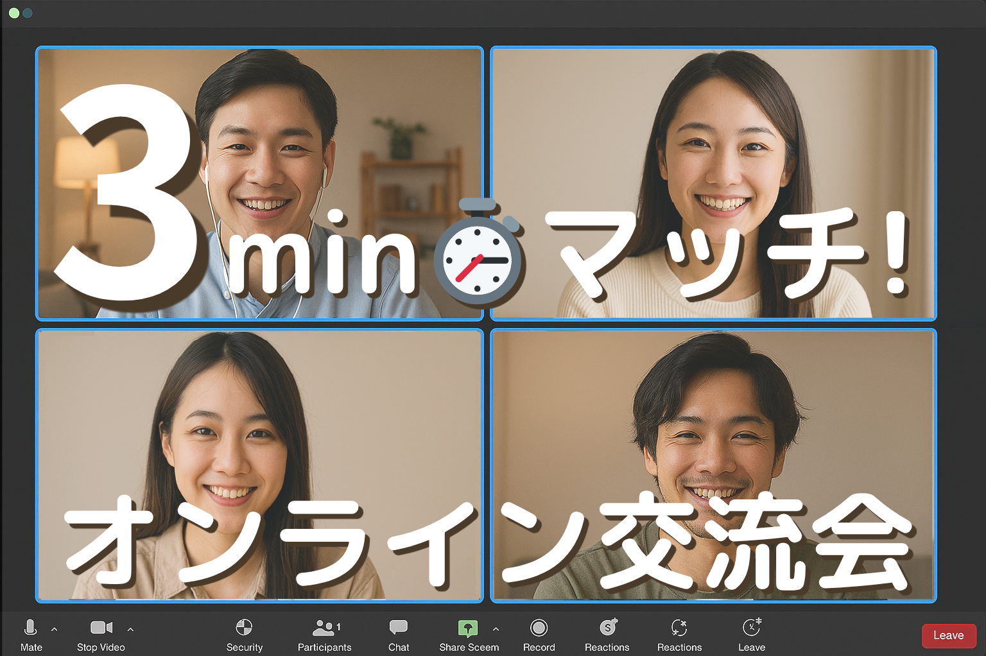This screenshot has width=986, height=656.
Task: Expand audio options chevron beside microphone
Action: [x=55, y=630]
